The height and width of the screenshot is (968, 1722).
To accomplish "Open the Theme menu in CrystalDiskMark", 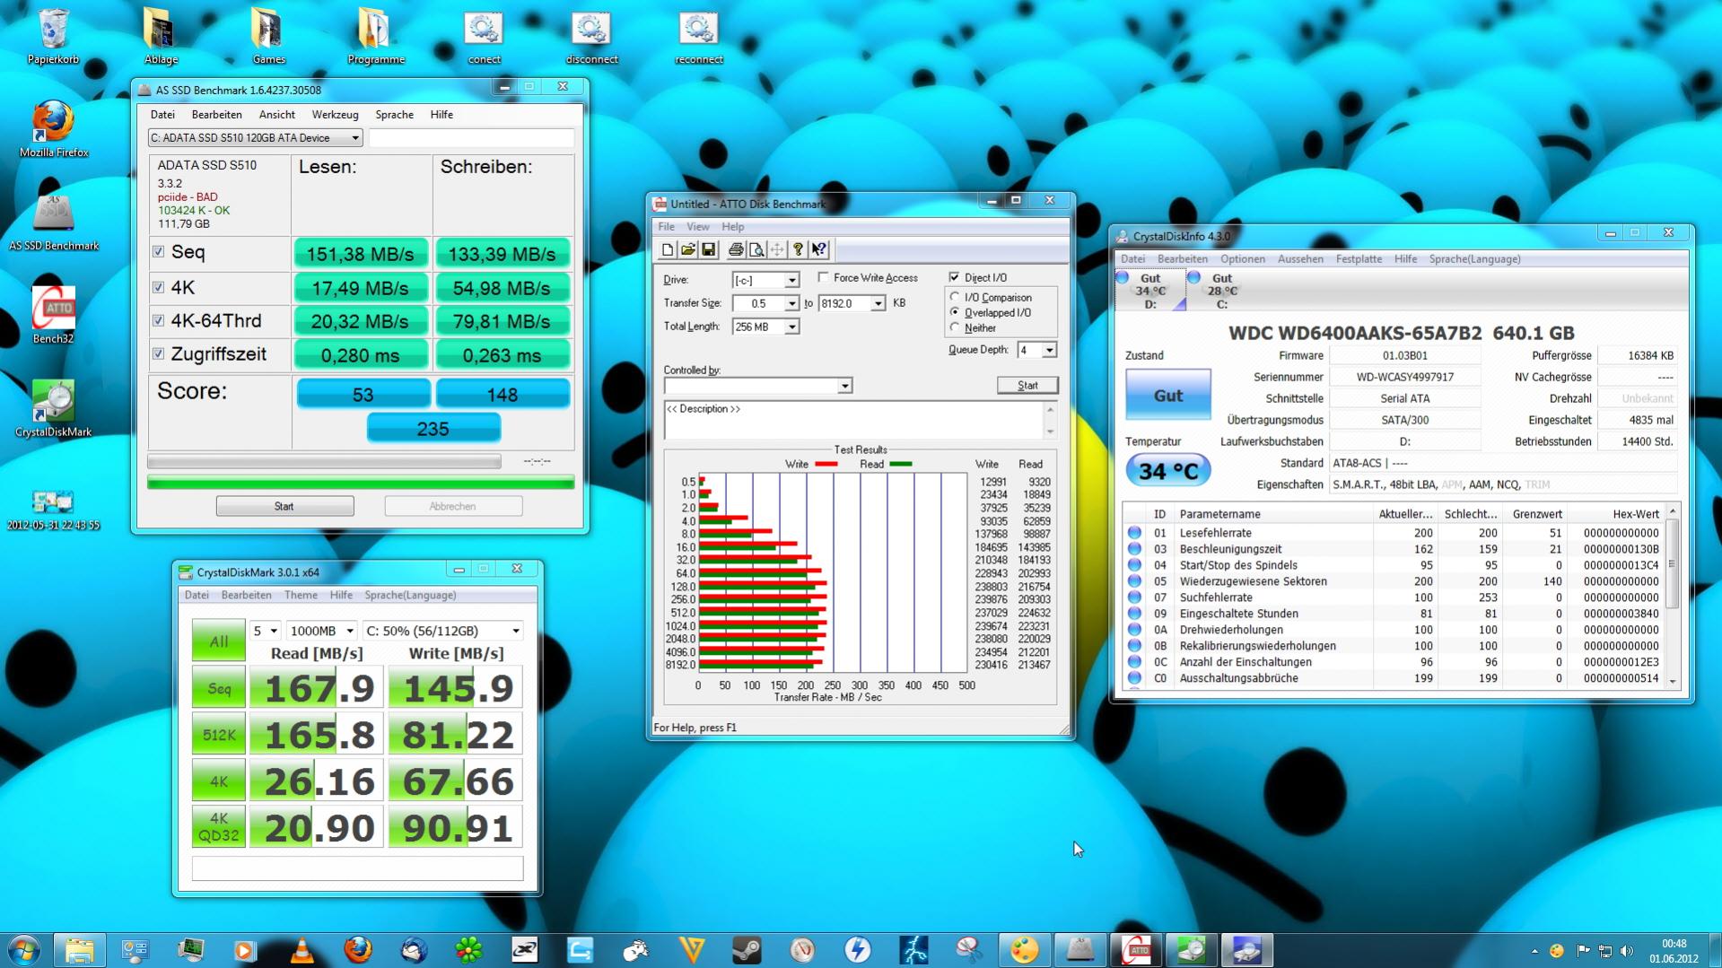I will click(301, 595).
